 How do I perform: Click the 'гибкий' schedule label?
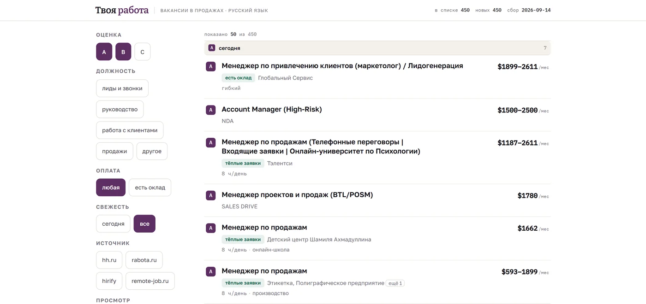tap(231, 88)
